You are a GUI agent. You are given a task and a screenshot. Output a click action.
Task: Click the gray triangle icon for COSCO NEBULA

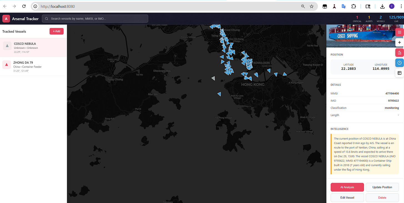coord(7,46)
